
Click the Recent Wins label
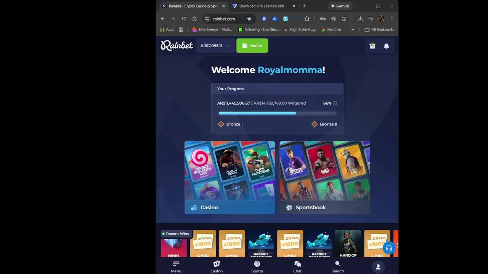[175, 234]
